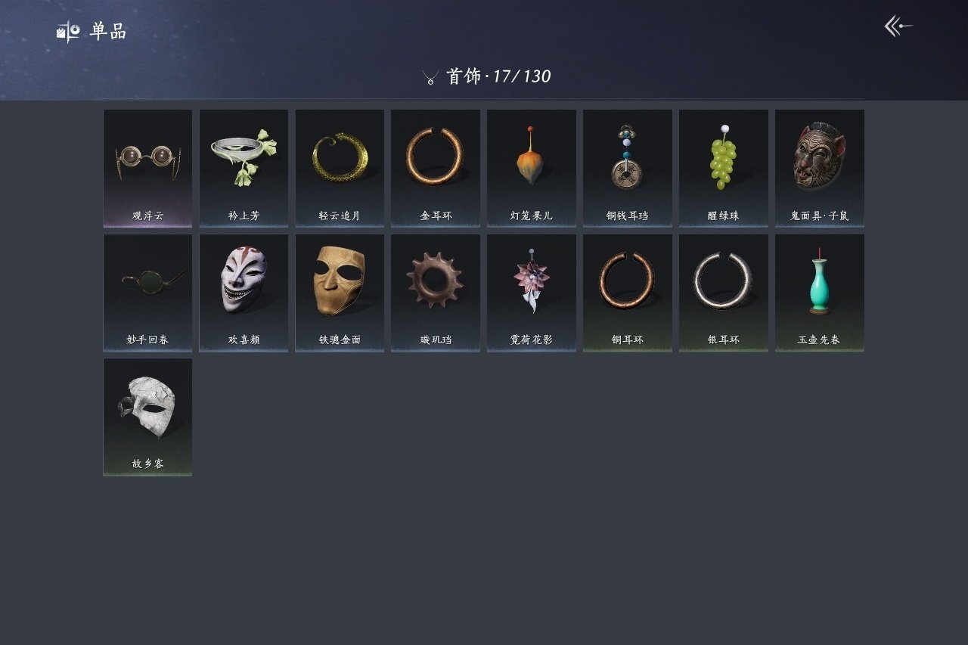Select the 欢喜颜 grinning white mask
The width and height of the screenshot is (968, 645).
244,293
